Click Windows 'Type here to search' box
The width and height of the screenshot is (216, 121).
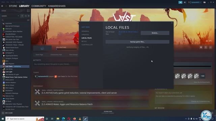point(25,119)
